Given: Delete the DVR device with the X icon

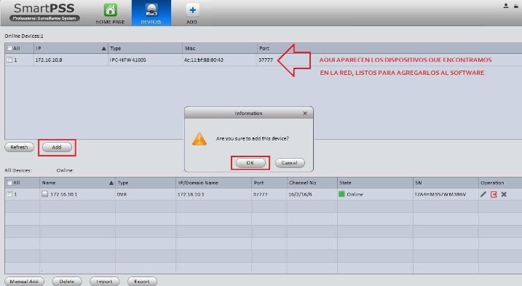Looking at the screenshot, I should (x=504, y=194).
